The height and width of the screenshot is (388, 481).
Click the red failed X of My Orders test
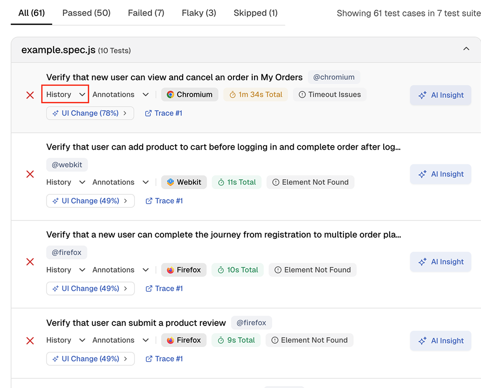pos(30,95)
